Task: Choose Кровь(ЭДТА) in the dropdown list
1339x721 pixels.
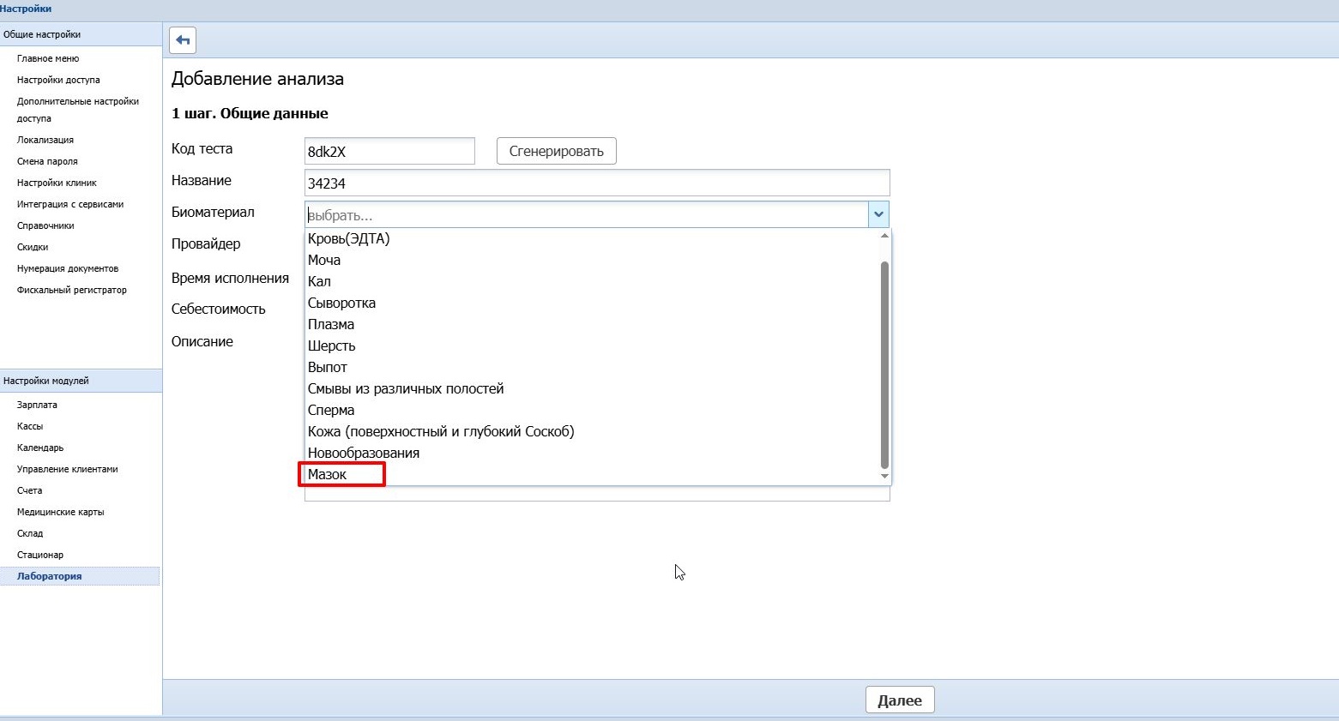Action: coord(348,238)
